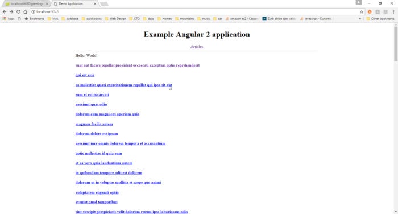This screenshot has height=214, width=398.
Task: Open the Mac bookmark folder
Action: (x=53, y=19)
